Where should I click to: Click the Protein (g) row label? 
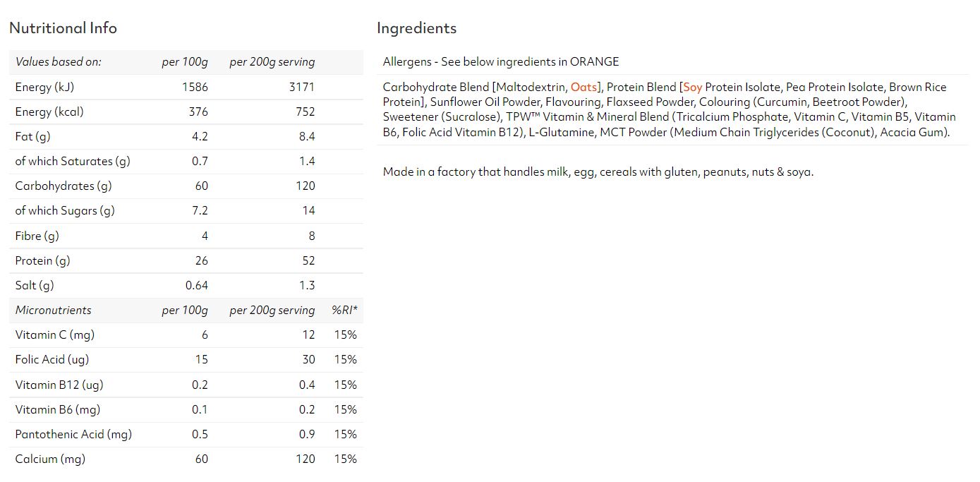(43, 260)
